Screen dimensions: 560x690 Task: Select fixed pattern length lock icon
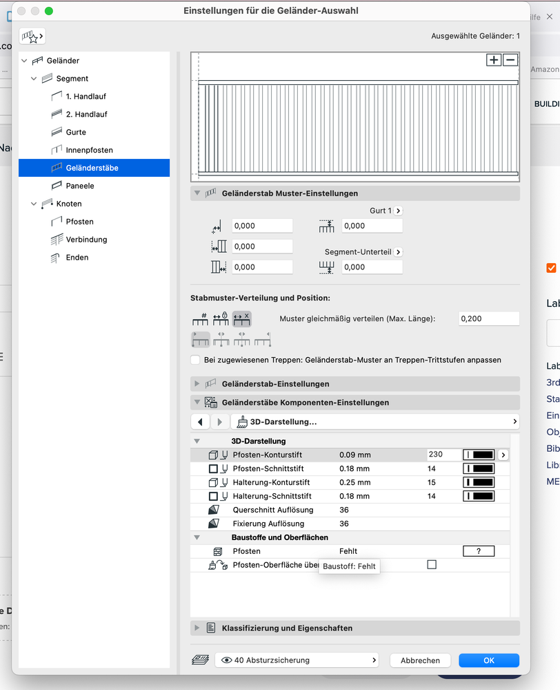point(221,318)
